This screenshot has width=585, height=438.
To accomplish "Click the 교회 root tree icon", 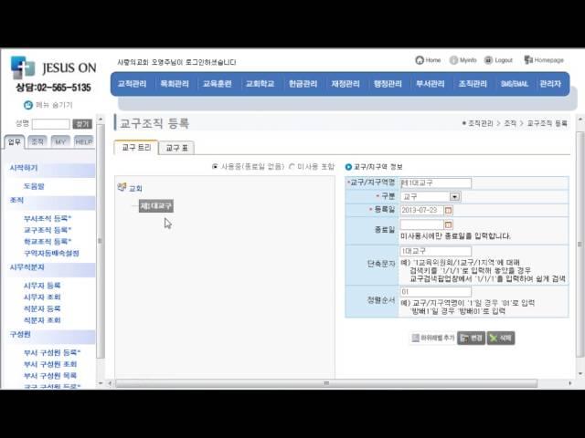I will pos(122,187).
